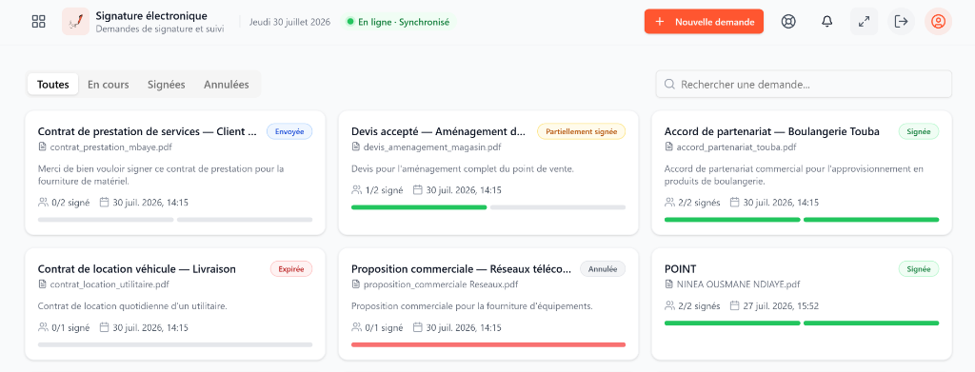975x372 pixels.
Task: Click the signers icon in Accord de partenariat card
Action: click(669, 203)
